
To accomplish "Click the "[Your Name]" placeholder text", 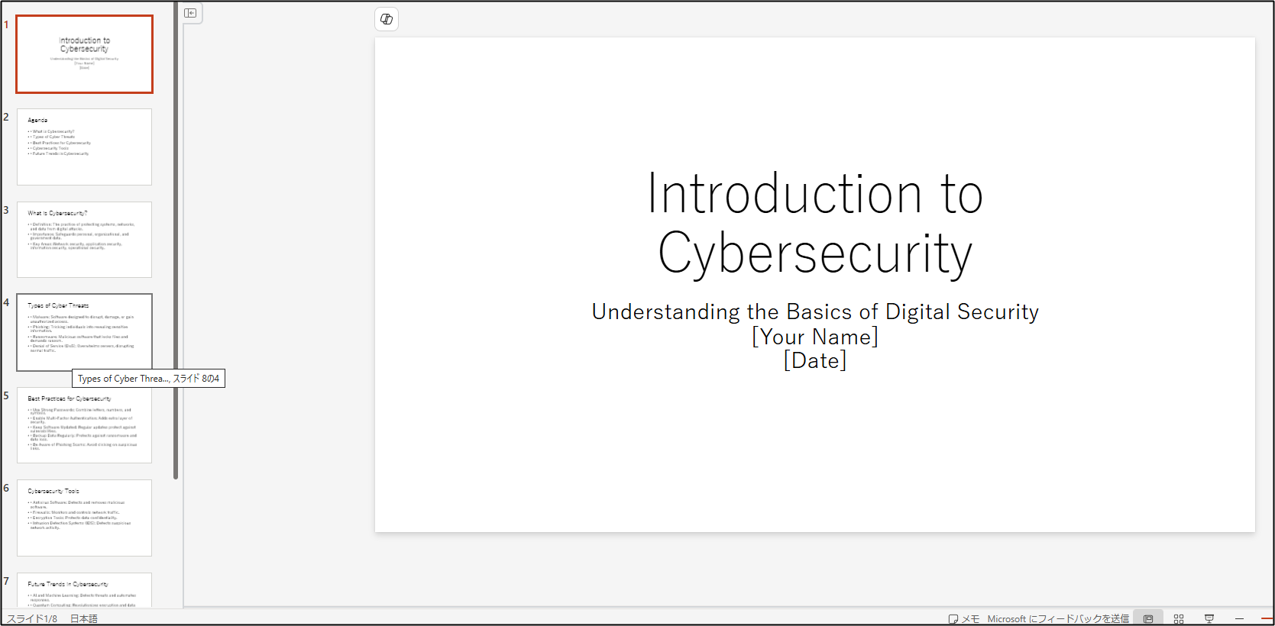I will [815, 337].
